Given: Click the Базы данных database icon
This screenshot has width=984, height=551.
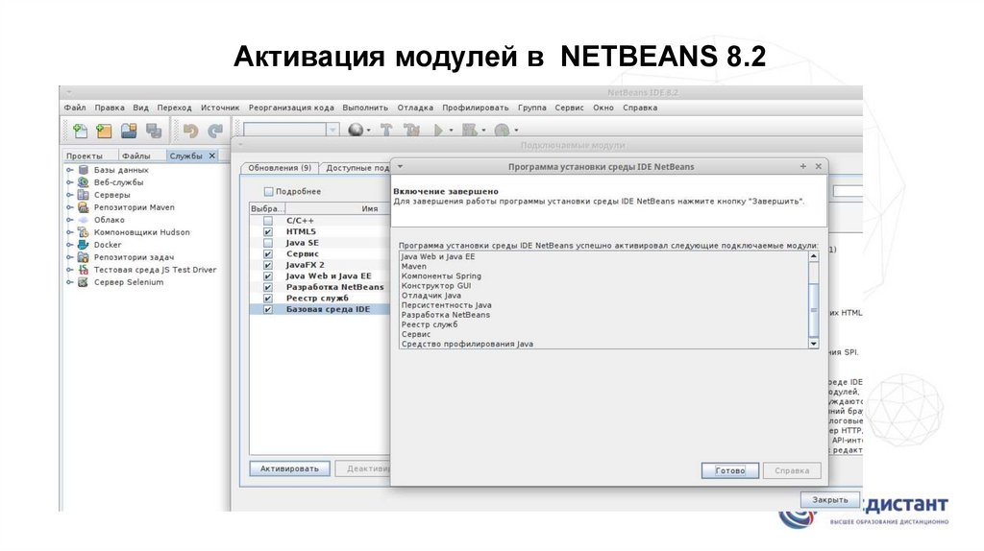Looking at the screenshot, I should [x=84, y=170].
